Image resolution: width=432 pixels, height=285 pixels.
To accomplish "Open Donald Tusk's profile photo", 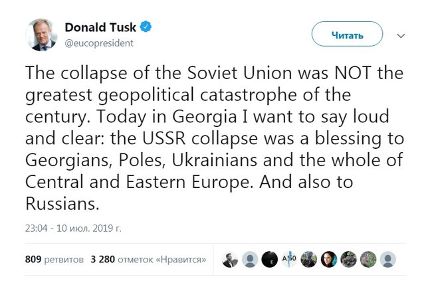I will point(41,35).
